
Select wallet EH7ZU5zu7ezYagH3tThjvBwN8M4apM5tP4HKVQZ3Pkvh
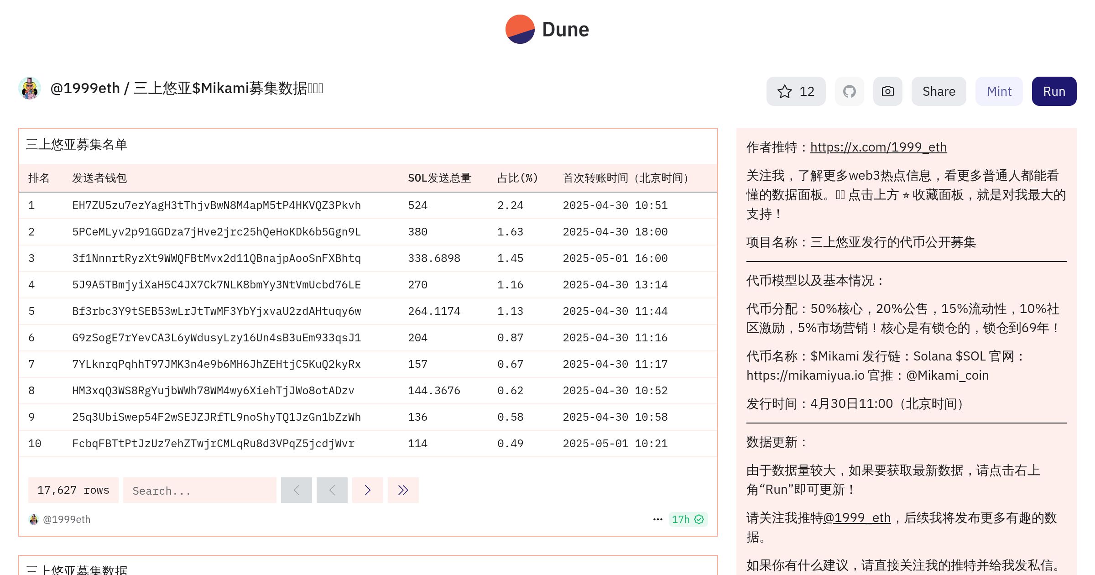216,205
